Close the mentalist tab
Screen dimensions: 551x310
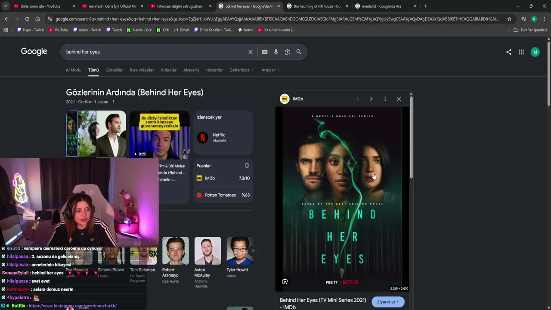click(x=415, y=6)
